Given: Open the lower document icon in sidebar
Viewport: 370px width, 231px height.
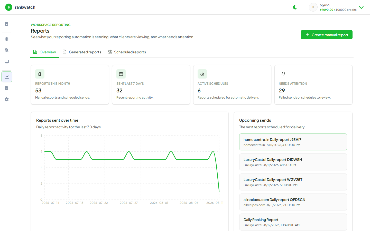Looking at the screenshot, I should click(x=7, y=88).
